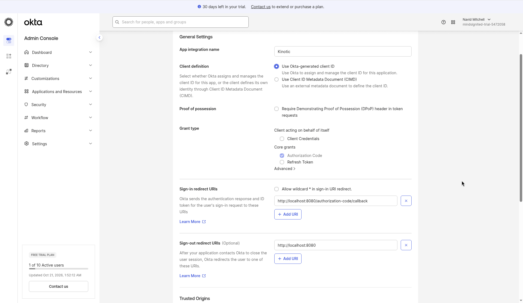Screen dimensions: 523x303
Task: Expand the Applications and Resources chevron
Action: pos(90,91)
